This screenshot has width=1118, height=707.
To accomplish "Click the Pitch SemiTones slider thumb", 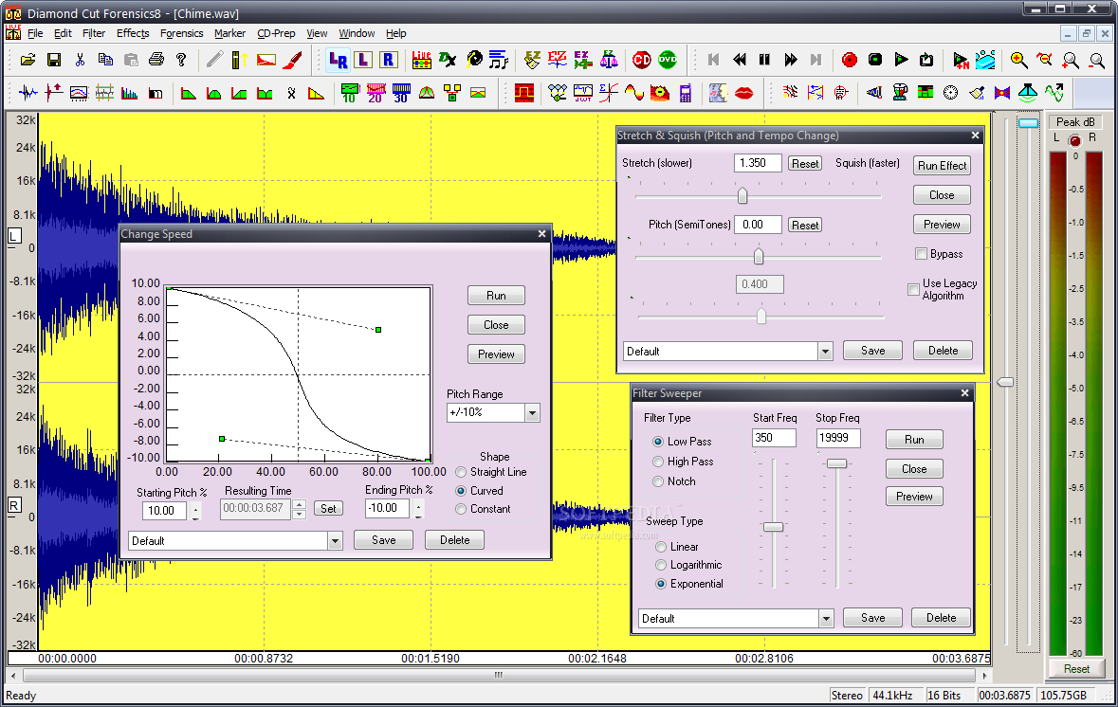I will (x=758, y=256).
